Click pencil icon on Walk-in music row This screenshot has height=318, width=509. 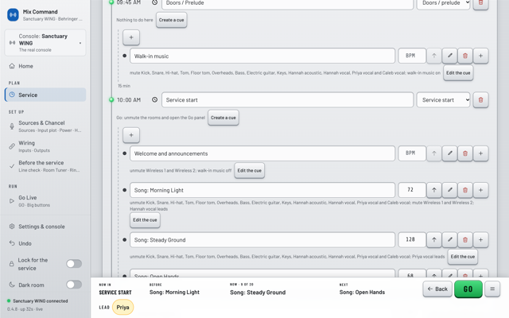449,56
